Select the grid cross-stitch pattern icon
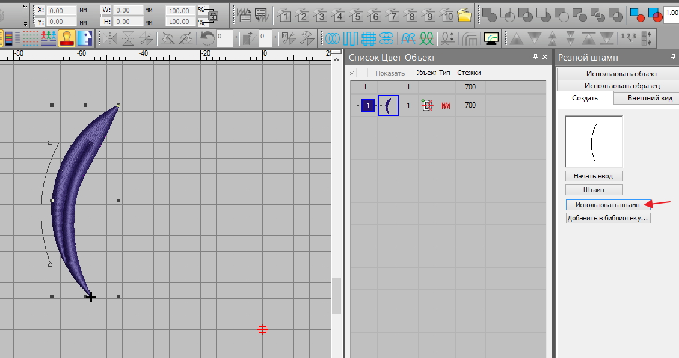This screenshot has width=679, height=358. 368,39
